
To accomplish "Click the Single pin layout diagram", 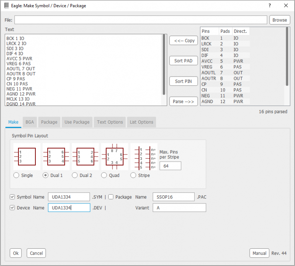I will (27, 157).
